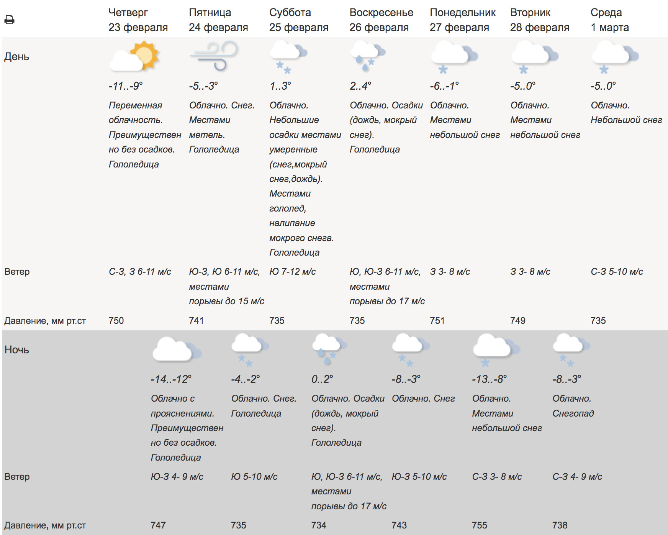The image size is (668, 535).
Task: Click night forecast Облачно. Снегопад text
Action: pos(573,406)
